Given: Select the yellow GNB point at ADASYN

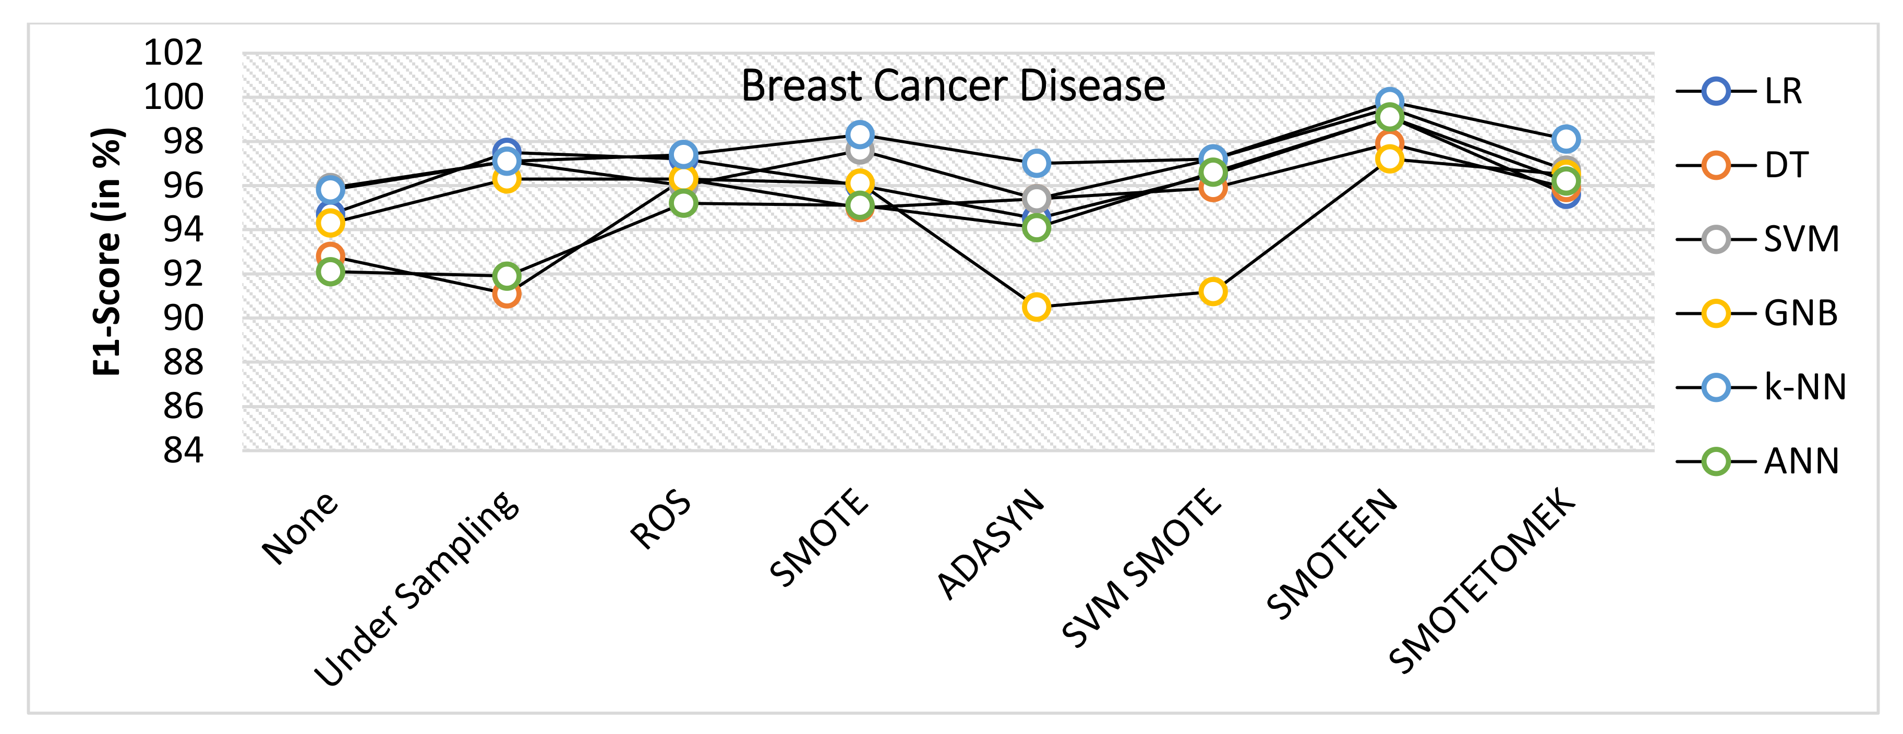Looking at the screenshot, I should pos(1037,307).
